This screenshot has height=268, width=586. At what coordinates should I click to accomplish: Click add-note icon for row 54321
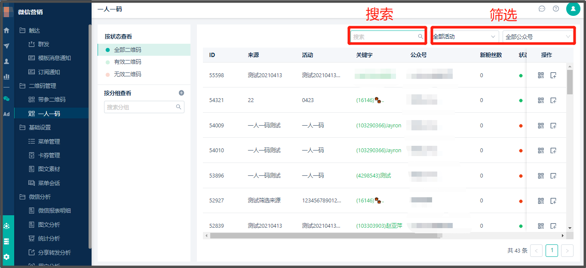[553, 100]
